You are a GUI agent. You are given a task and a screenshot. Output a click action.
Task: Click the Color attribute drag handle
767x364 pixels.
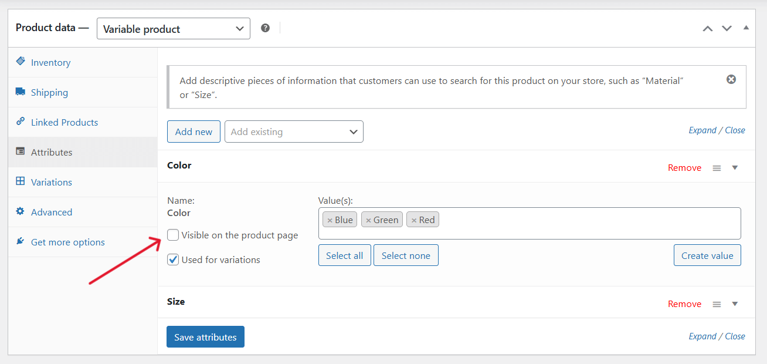(716, 167)
